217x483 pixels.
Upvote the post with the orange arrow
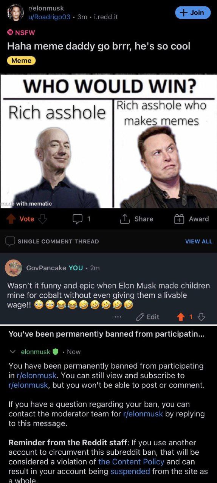tap(12, 219)
